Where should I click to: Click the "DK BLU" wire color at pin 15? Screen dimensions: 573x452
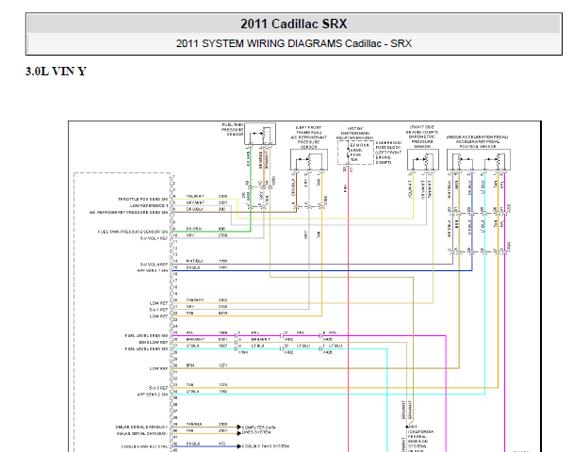[x=192, y=267]
